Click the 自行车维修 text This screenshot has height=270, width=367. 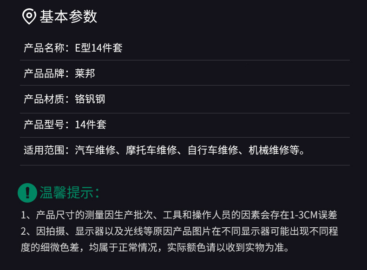pyautogui.click(x=214, y=150)
